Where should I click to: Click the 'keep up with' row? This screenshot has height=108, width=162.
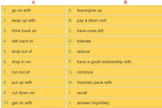coord(34,20)
